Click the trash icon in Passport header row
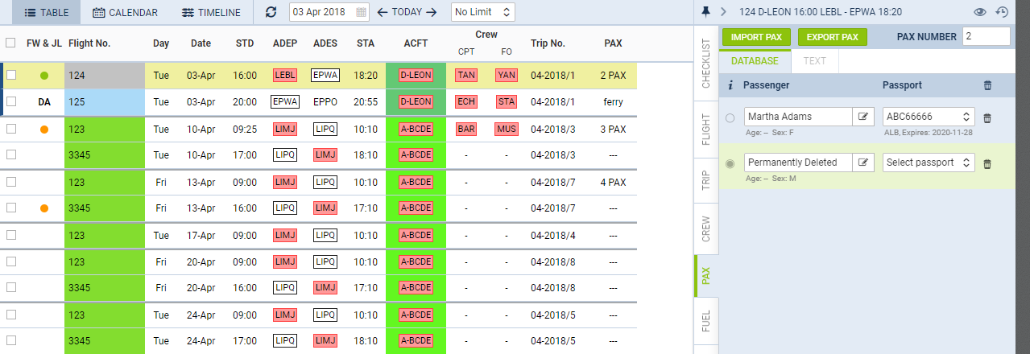1030x354 pixels. (x=988, y=84)
